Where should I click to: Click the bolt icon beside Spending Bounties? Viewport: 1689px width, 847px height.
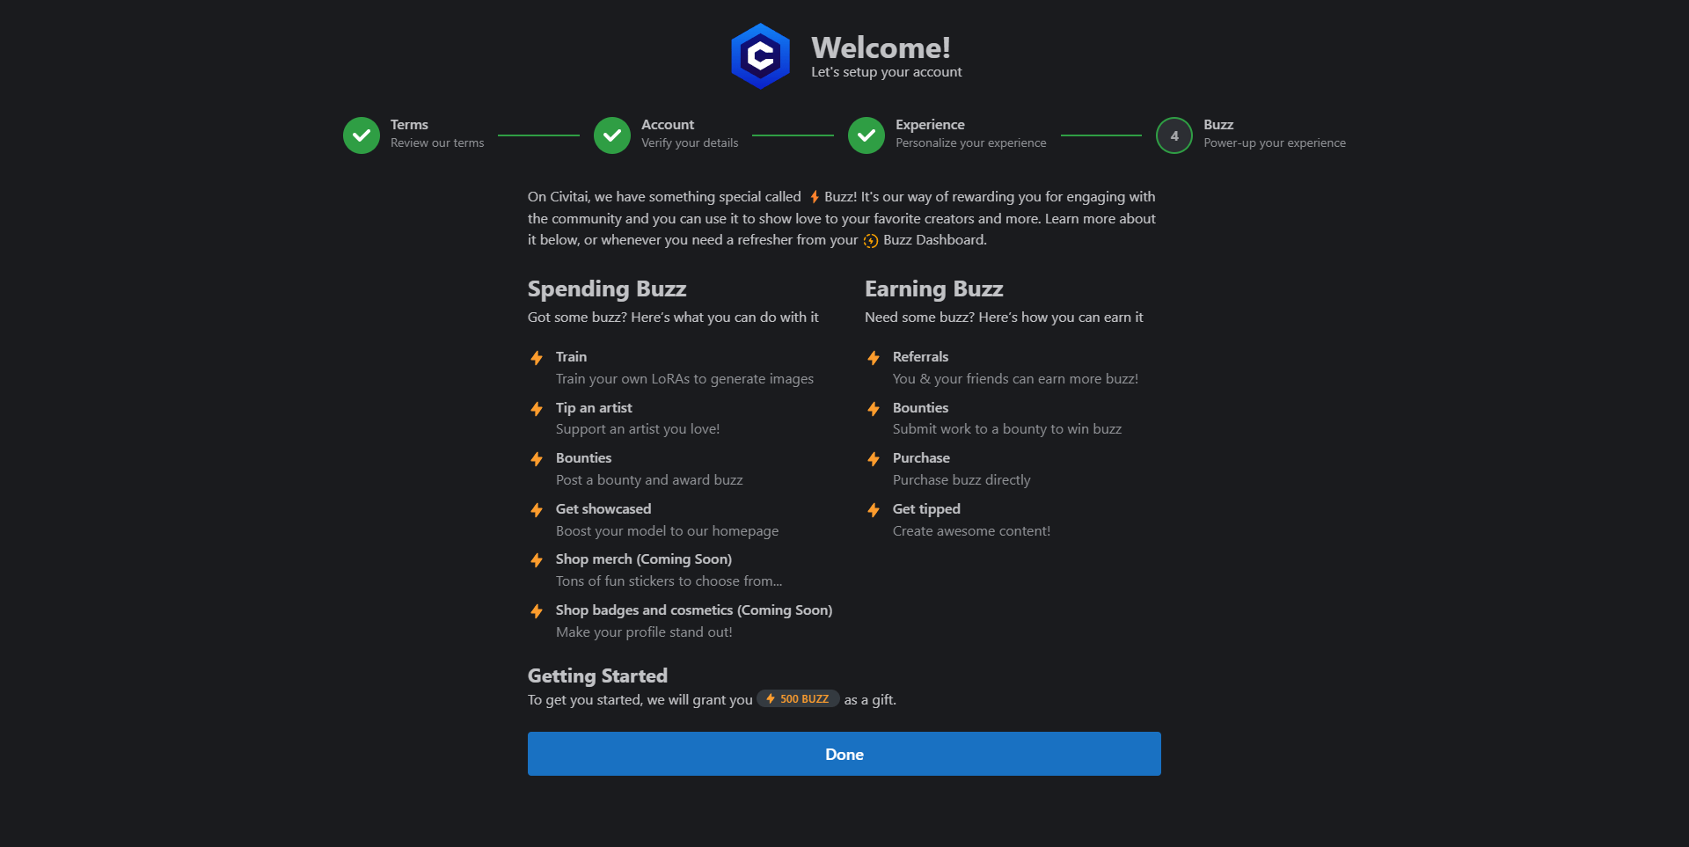pyautogui.click(x=537, y=459)
